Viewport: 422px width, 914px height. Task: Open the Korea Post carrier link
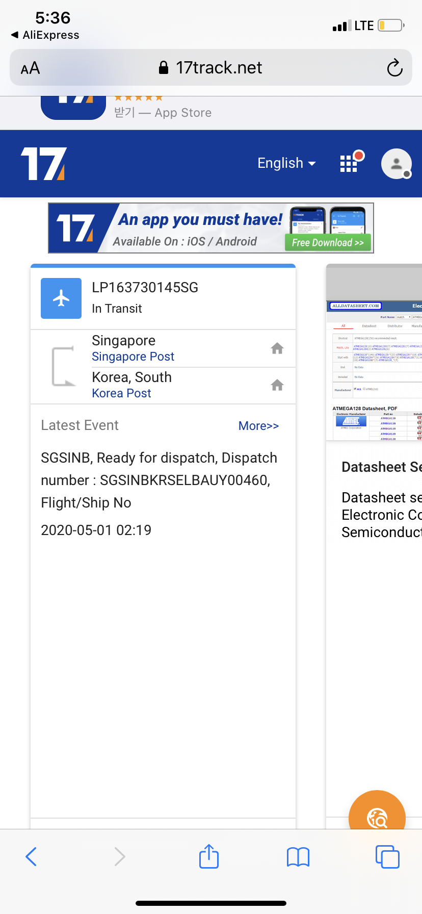tap(121, 393)
